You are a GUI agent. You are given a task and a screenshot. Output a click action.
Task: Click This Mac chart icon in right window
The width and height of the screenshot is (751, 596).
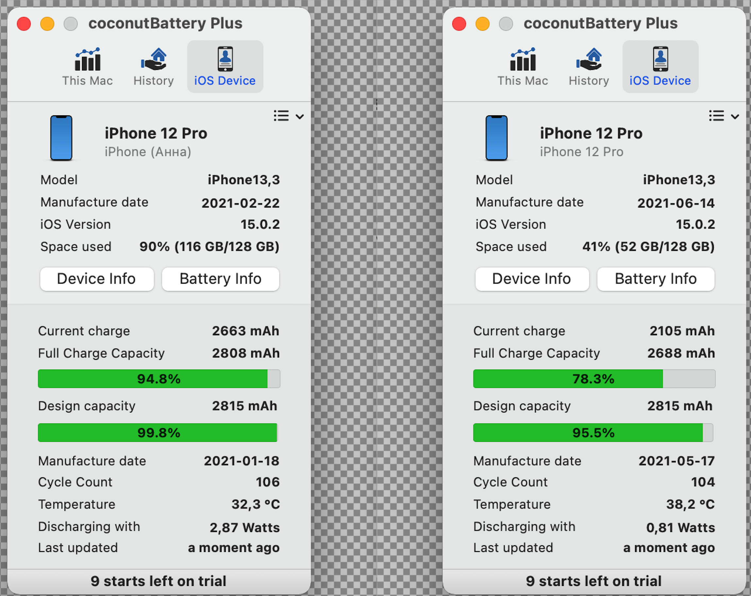point(523,59)
